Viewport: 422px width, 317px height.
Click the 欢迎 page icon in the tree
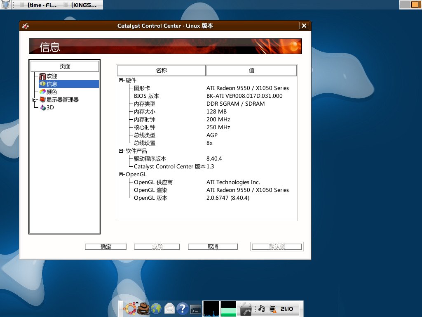tap(42, 76)
